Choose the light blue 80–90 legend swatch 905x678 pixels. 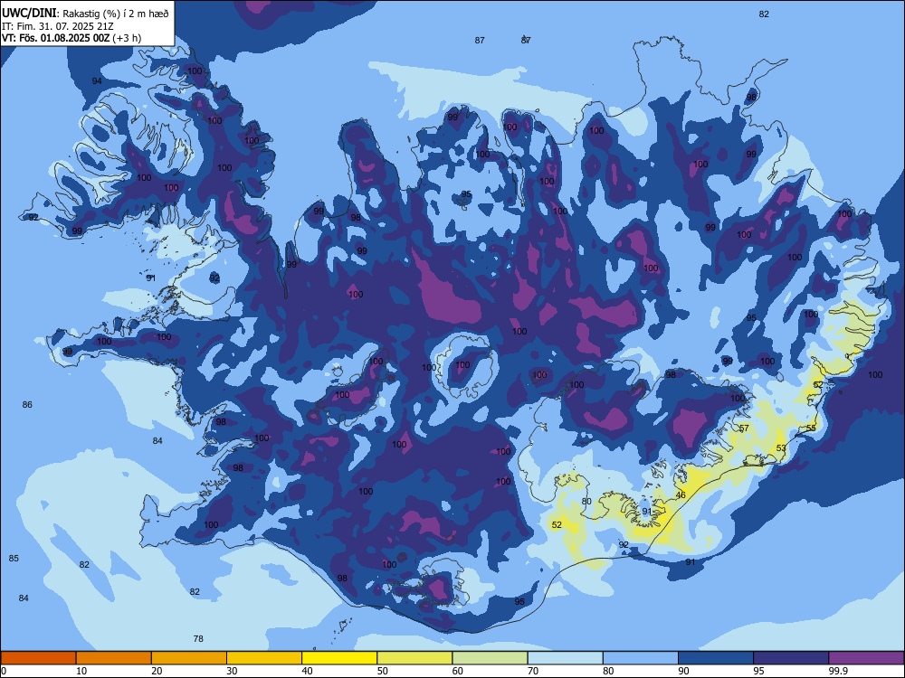[640, 658]
